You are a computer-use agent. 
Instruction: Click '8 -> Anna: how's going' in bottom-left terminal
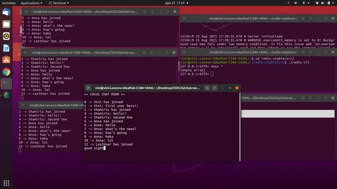(40, 135)
